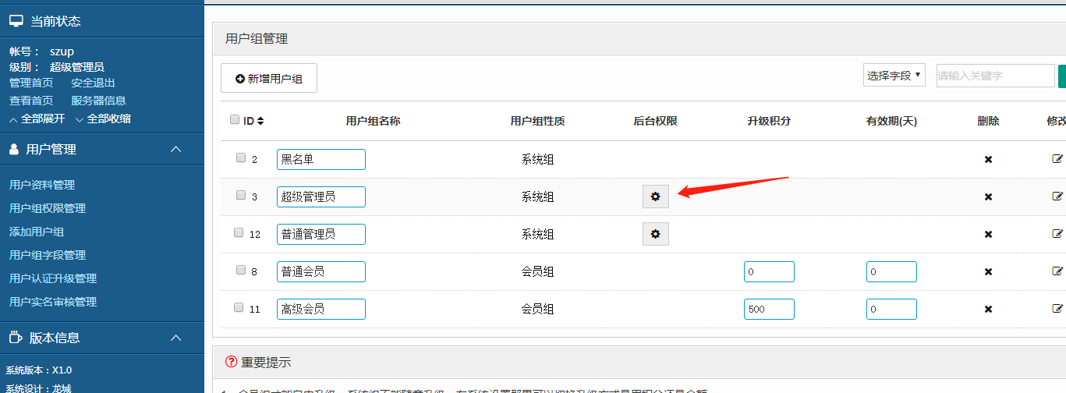1066x393 pixels.
Task: Click delete X for 普通会员 row
Action: (988, 271)
